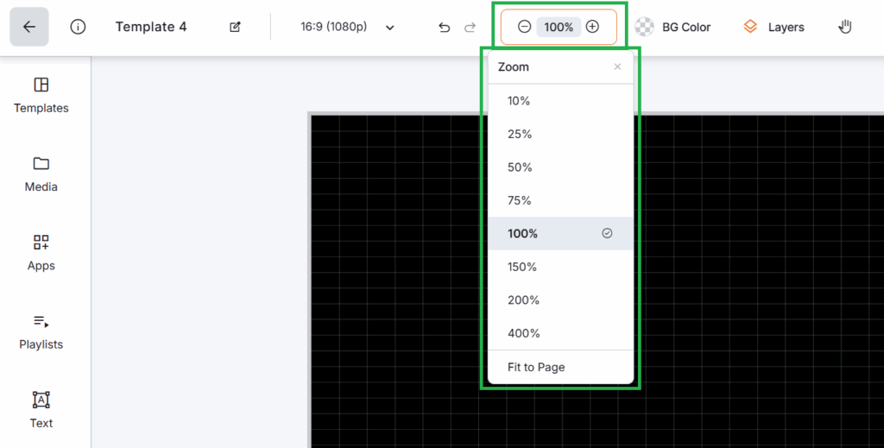
Task: Click the back arrow button
Action: click(29, 27)
